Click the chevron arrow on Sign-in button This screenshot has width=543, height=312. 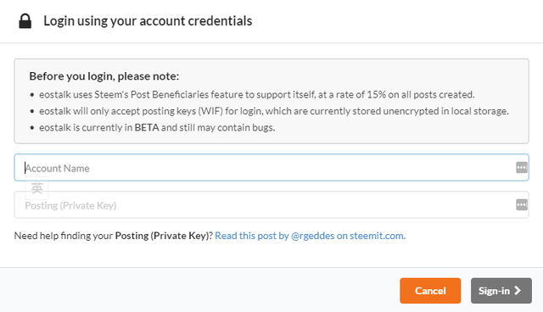tap(518, 291)
